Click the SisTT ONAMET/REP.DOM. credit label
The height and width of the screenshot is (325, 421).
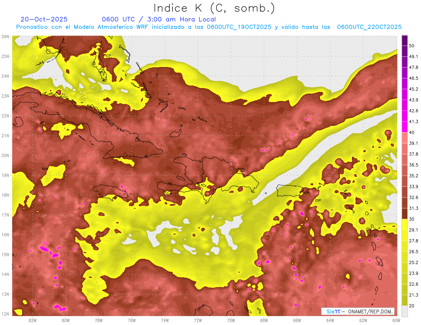(x=357, y=311)
